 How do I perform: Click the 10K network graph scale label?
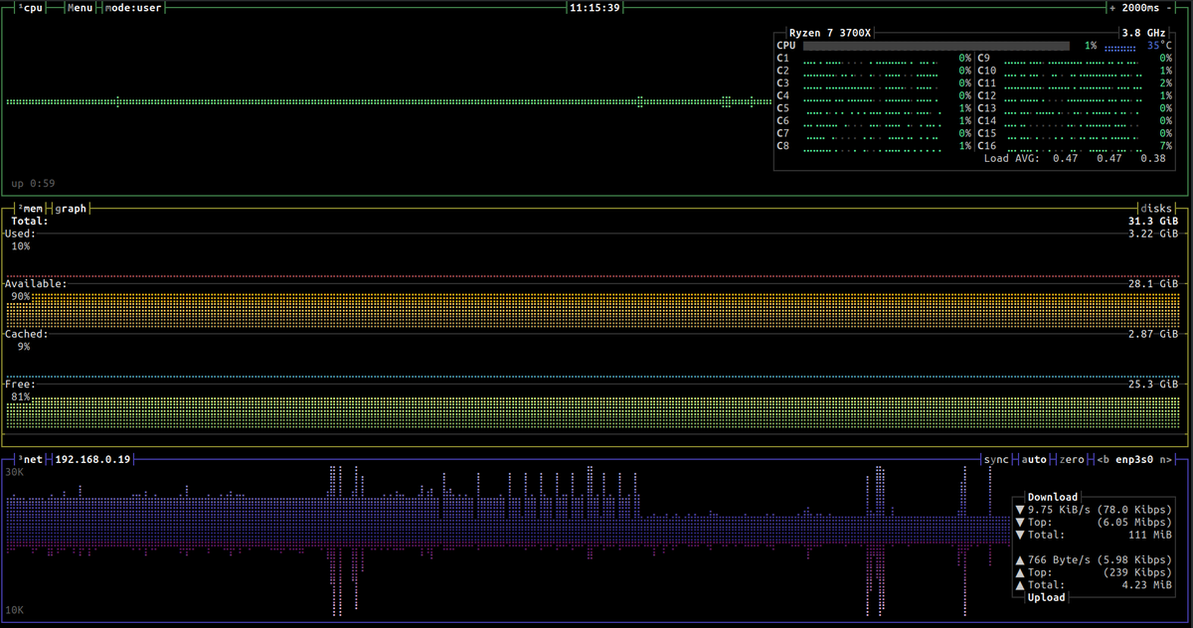click(15, 610)
